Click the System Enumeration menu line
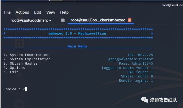Viewport: 183px width, 108px height. [x=26, y=55]
